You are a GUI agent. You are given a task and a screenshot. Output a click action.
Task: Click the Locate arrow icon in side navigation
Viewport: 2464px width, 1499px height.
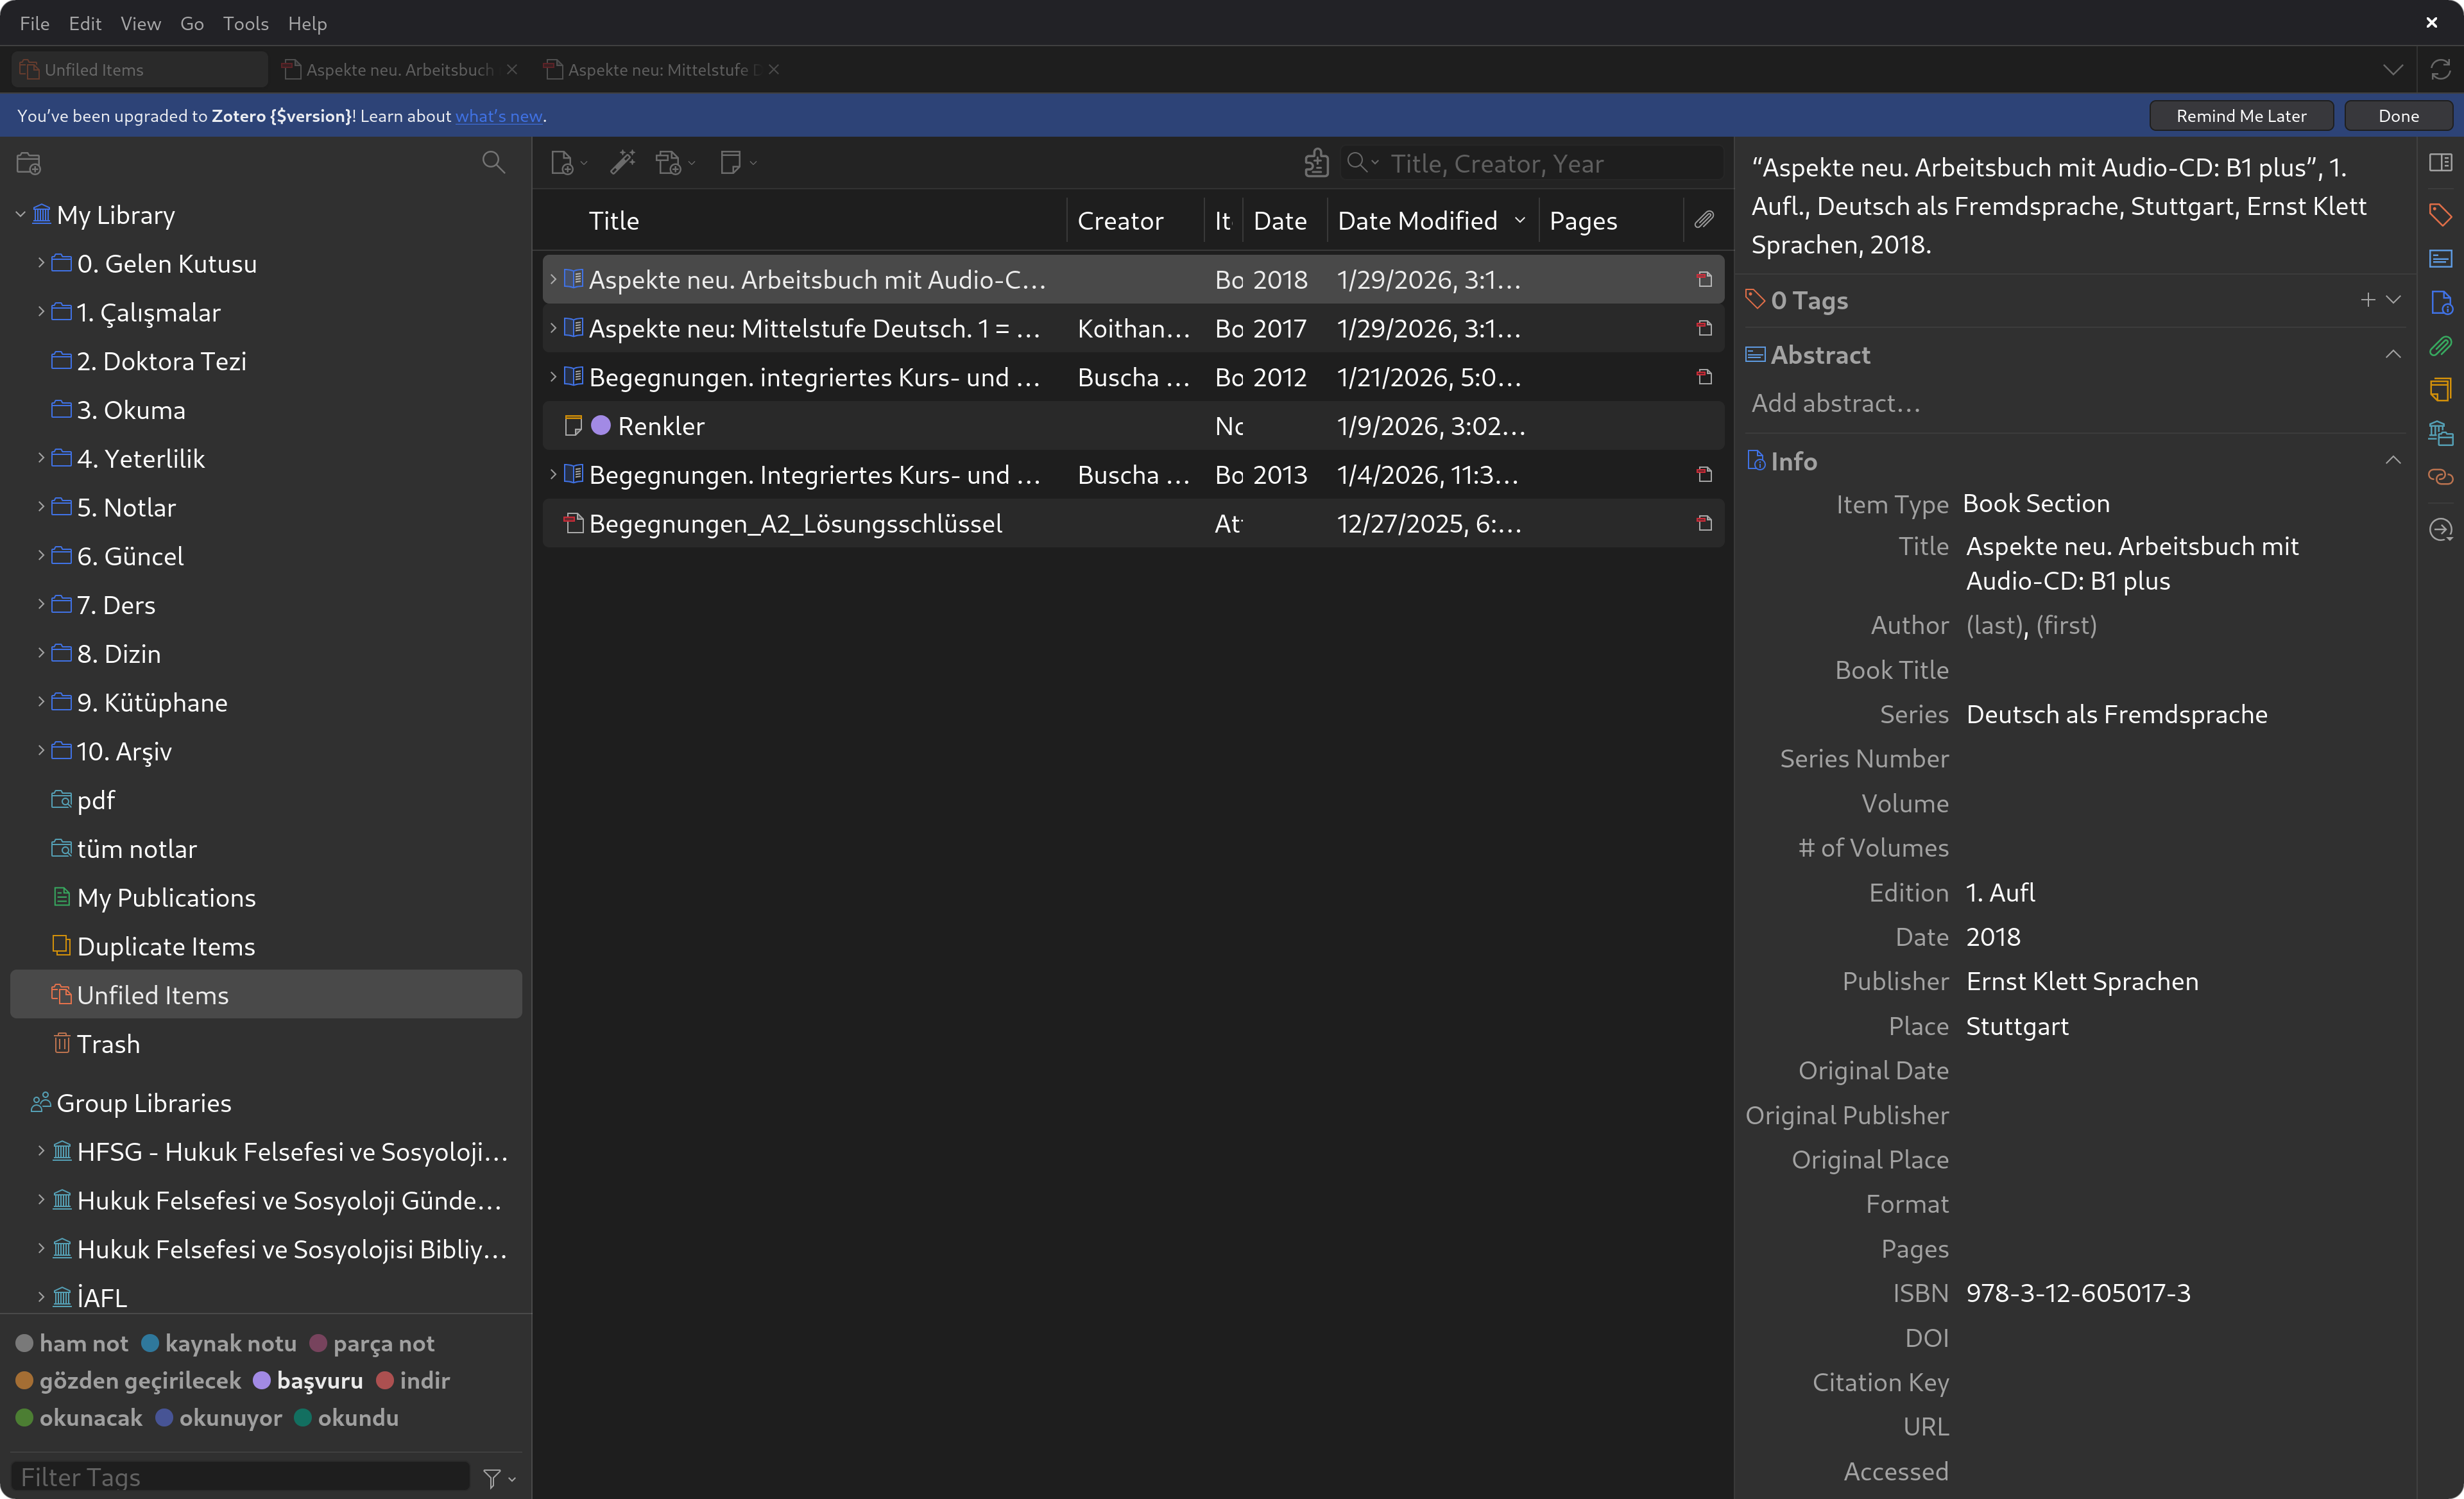tap(2440, 529)
